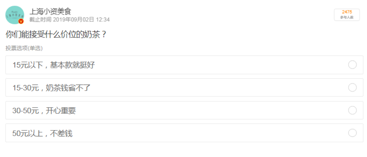Select the 15元以下 radio button
Image resolution: width=367 pixels, height=157 pixels.
(x=352, y=65)
